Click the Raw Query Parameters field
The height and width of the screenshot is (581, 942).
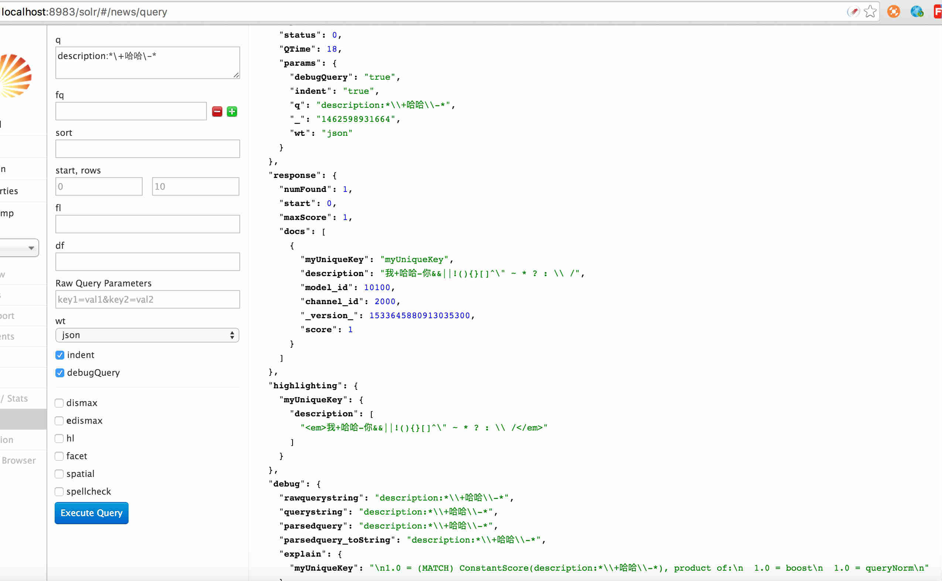click(148, 299)
